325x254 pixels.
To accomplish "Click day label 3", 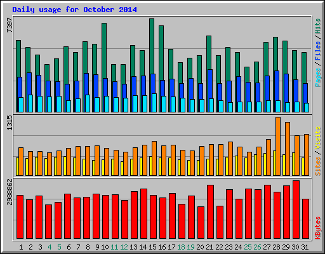I will click(x=40, y=247).
